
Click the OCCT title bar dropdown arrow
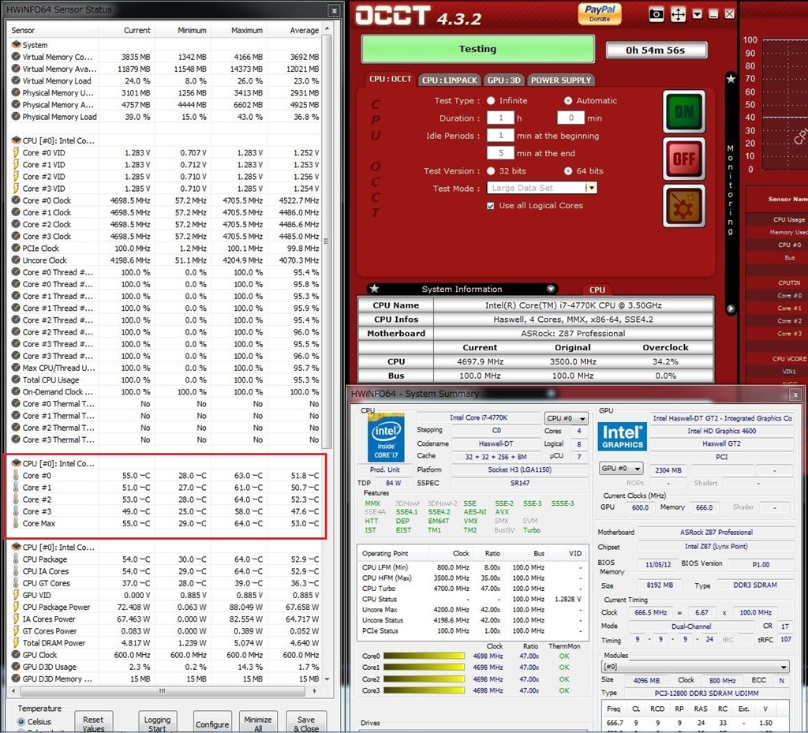coord(698,14)
